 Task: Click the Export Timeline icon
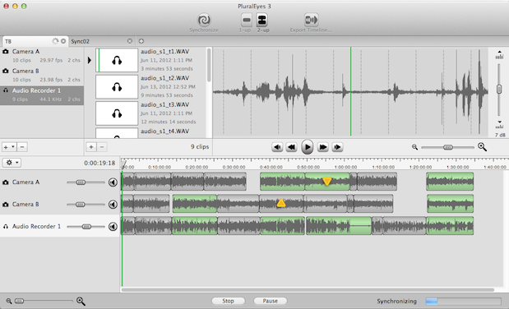311,20
